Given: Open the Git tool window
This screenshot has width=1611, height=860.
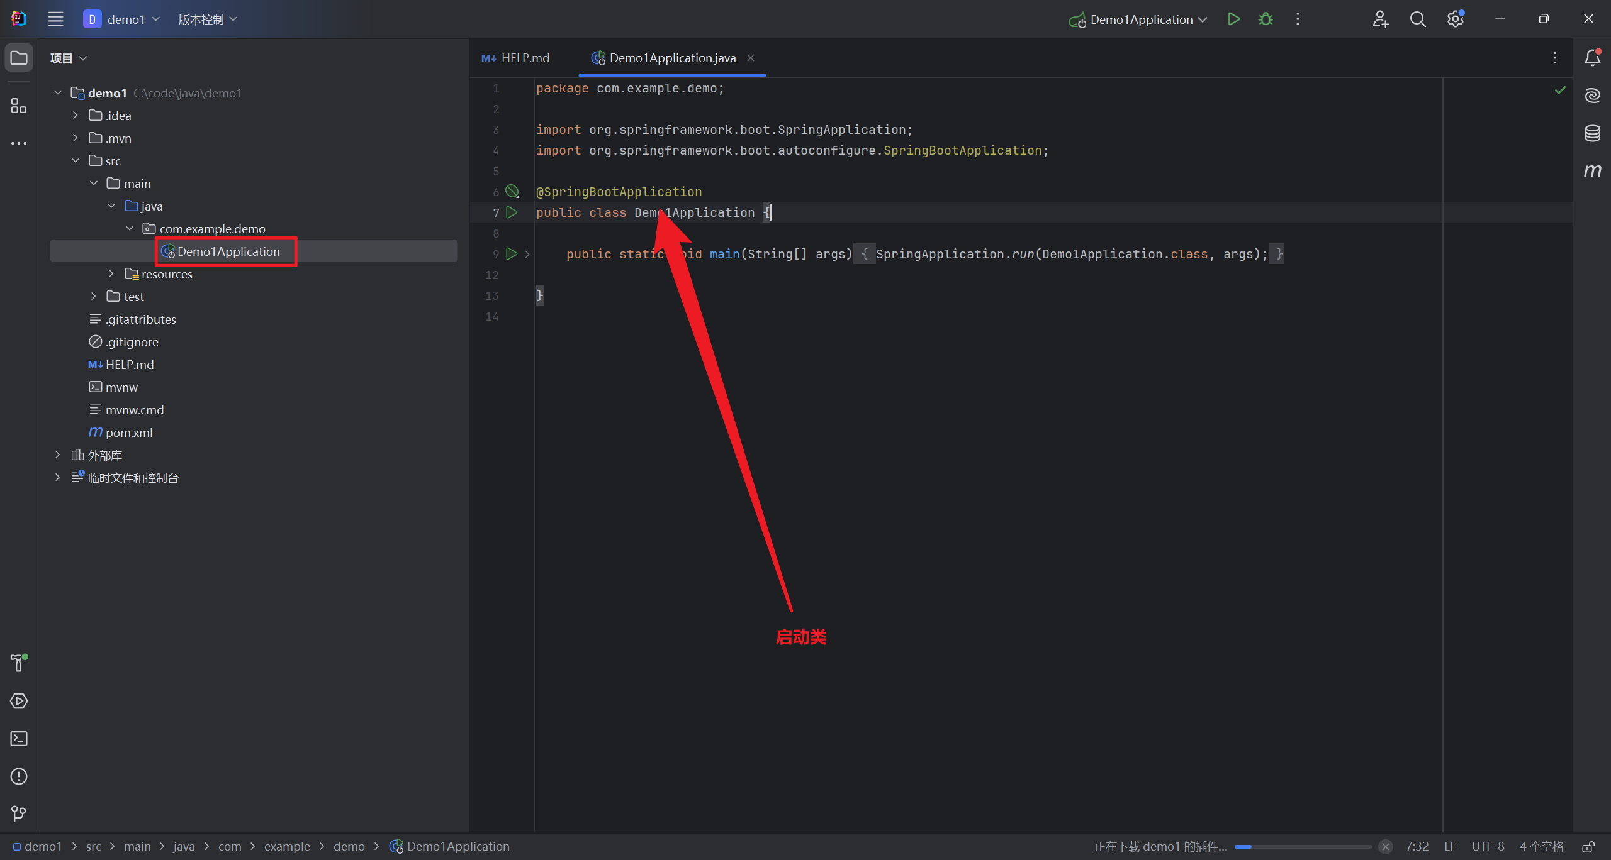Looking at the screenshot, I should pyautogui.click(x=19, y=814).
